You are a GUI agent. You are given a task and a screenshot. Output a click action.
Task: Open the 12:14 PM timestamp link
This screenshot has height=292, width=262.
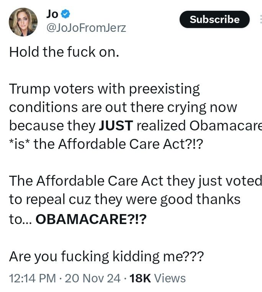click(33, 278)
